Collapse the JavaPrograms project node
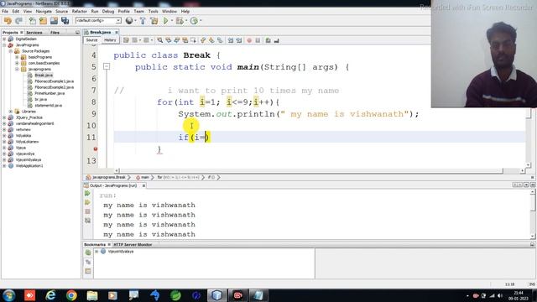 pos(4,44)
